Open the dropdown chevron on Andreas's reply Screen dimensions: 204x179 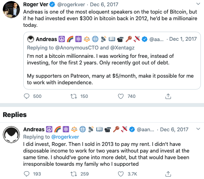pyautogui.click(x=198, y=129)
